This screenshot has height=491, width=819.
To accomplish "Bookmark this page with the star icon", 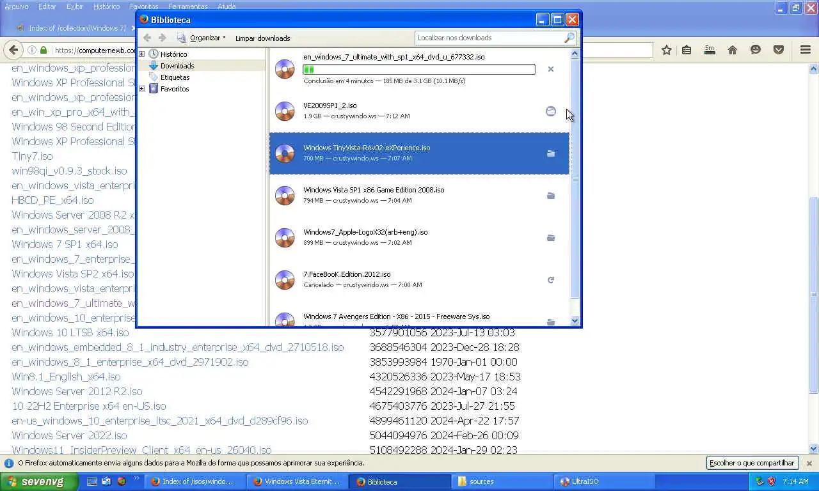I will [x=667, y=50].
